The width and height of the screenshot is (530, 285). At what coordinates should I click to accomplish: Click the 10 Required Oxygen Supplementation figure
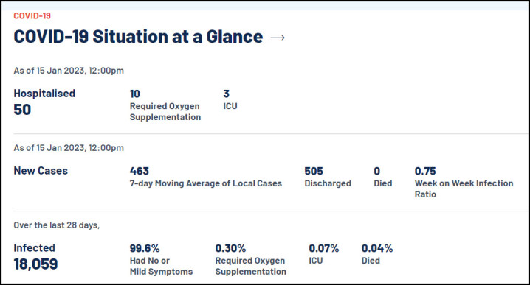165,105
